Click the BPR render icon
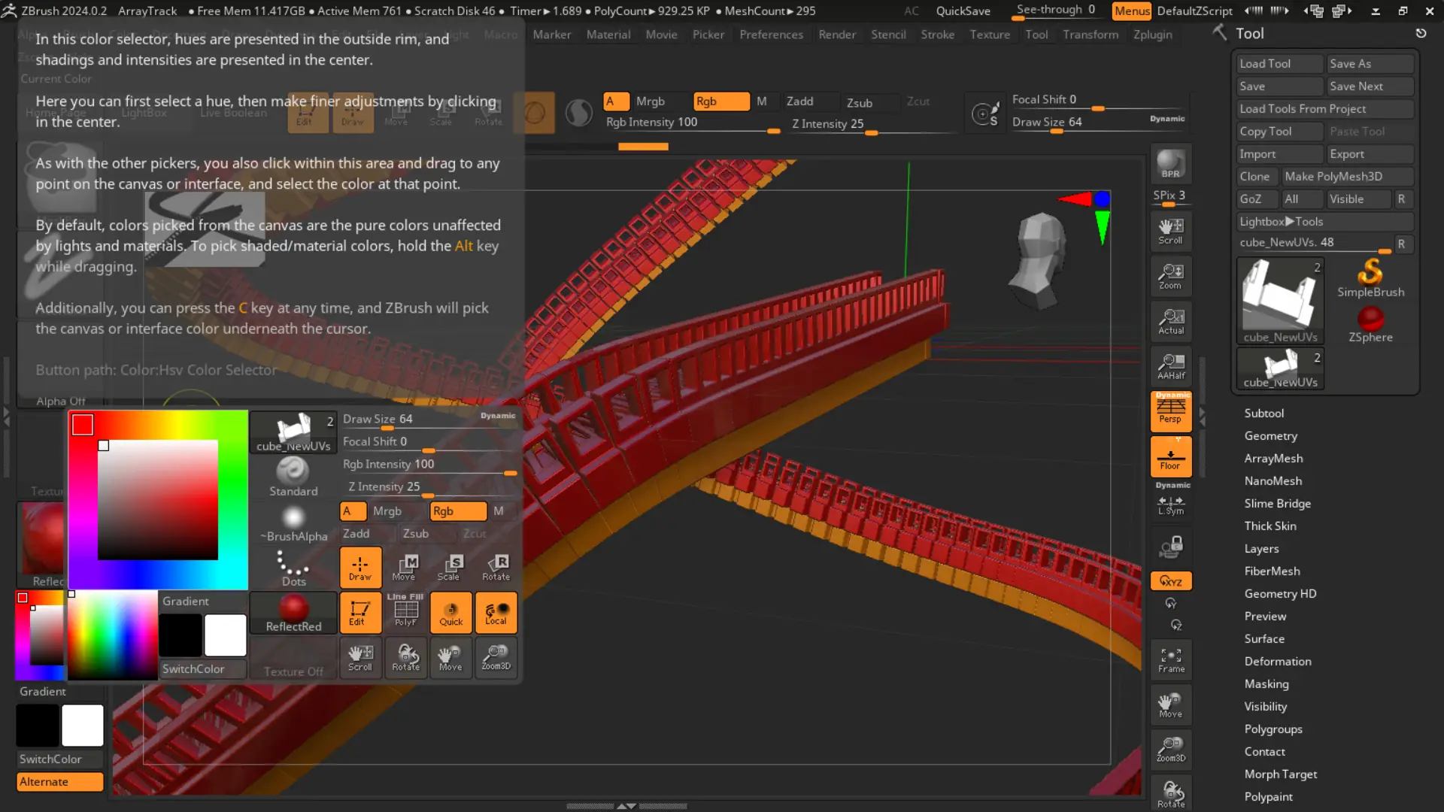 click(1170, 163)
